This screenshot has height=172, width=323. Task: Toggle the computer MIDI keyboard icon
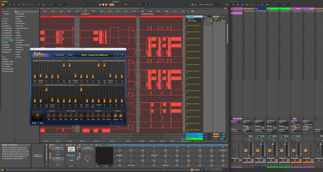(193, 4)
